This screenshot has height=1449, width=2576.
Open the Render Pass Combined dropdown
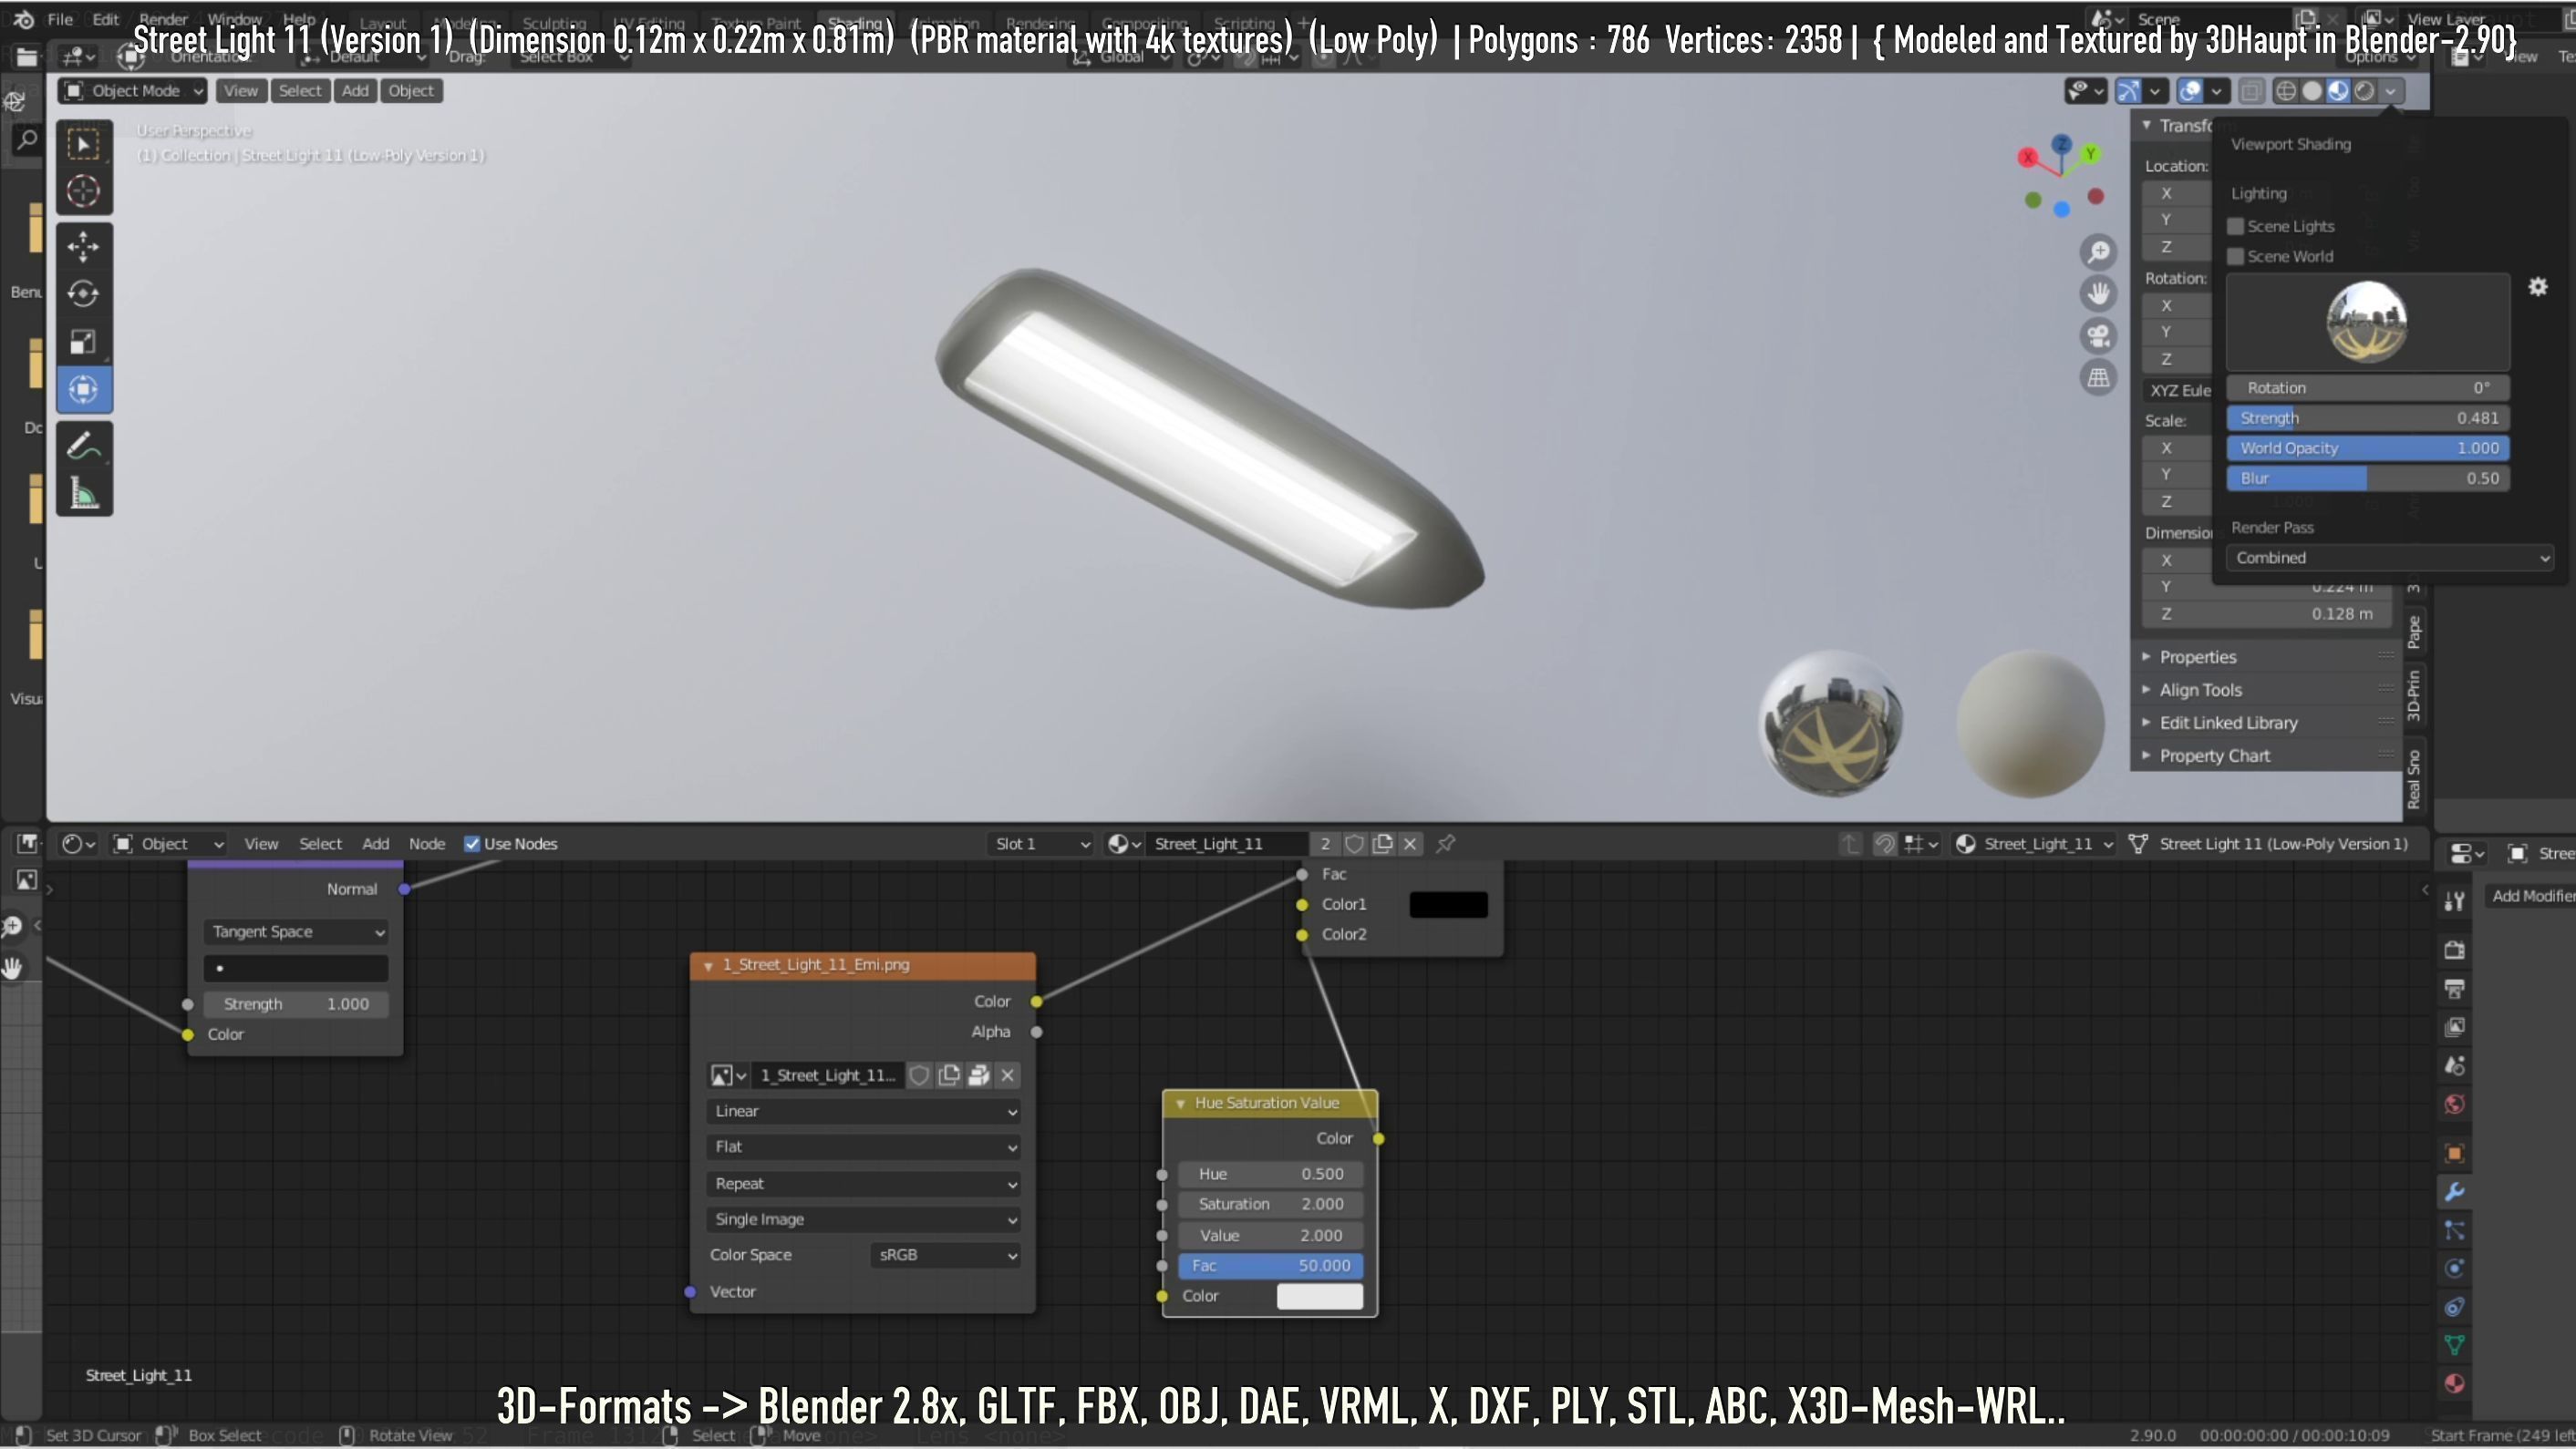(2389, 558)
